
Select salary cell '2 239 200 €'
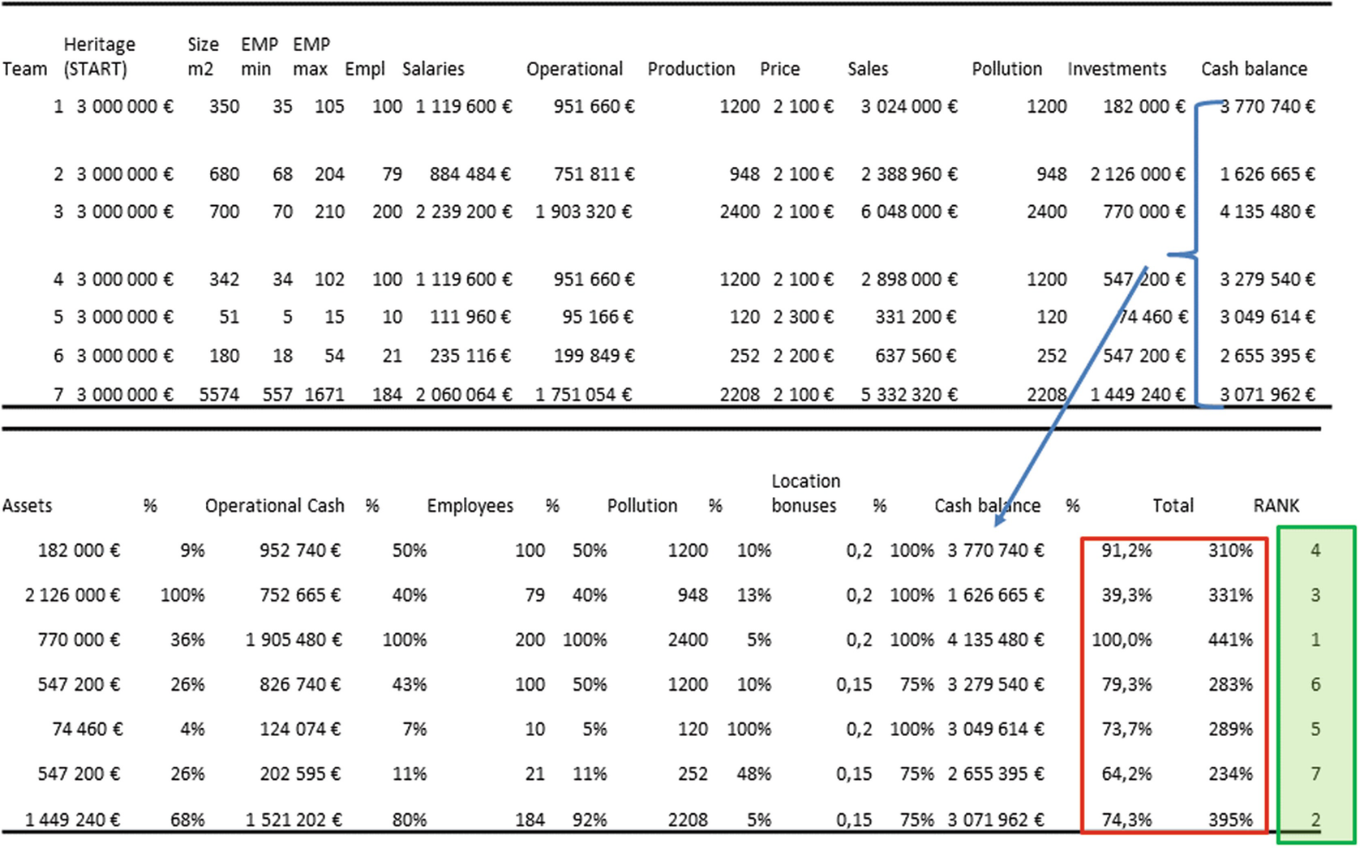[x=464, y=212]
